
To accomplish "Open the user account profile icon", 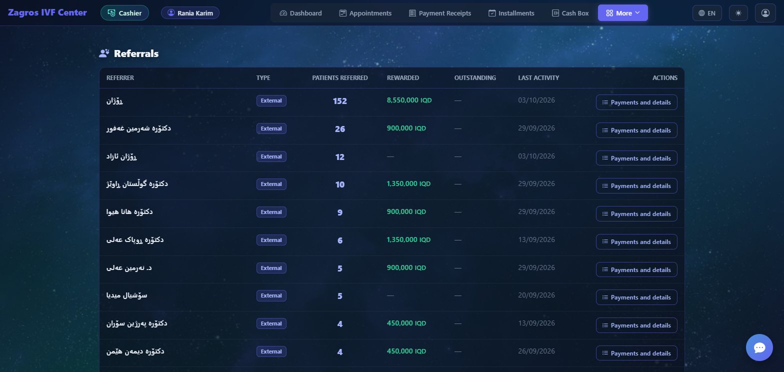I will pyautogui.click(x=765, y=13).
